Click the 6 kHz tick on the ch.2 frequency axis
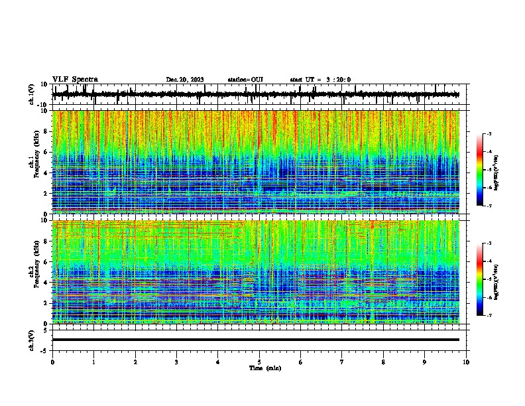This screenshot has height=406, width=525. coord(46,262)
